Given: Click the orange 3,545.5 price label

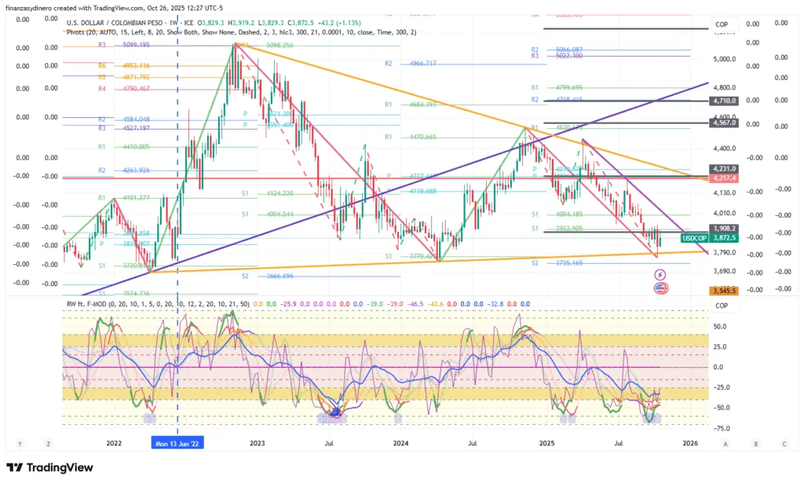Looking at the screenshot, I should (722, 291).
